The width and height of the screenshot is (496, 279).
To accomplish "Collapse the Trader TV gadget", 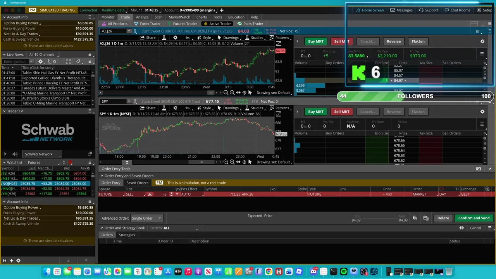I will point(4,111).
